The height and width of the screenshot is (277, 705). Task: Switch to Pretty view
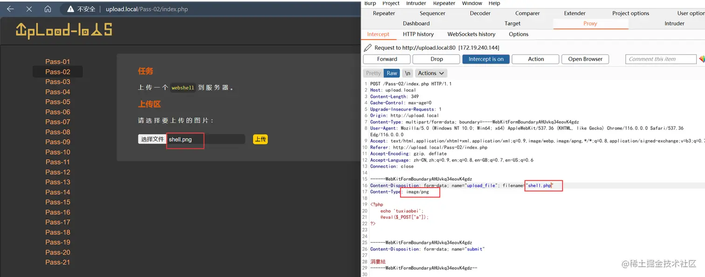(x=373, y=73)
